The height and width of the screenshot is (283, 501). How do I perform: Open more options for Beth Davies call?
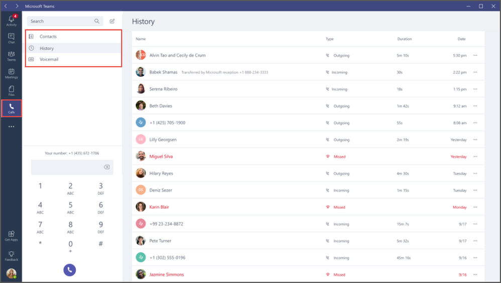click(x=475, y=106)
